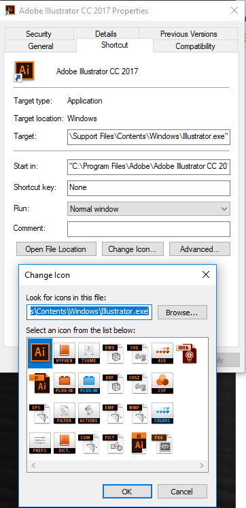Choose the DICT. book icon
246x508 pixels.
pyautogui.click(x=65, y=443)
